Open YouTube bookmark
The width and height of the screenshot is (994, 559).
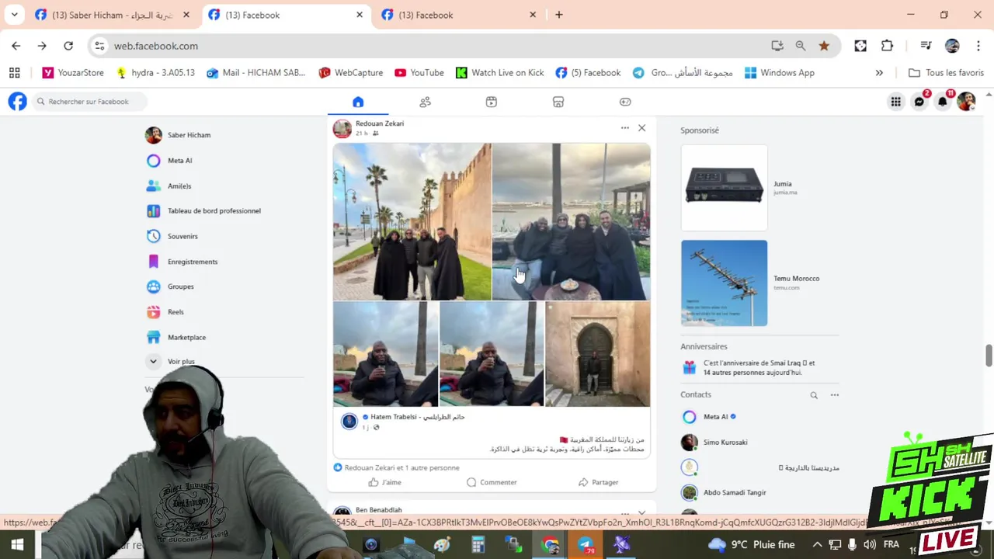click(419, 73)
